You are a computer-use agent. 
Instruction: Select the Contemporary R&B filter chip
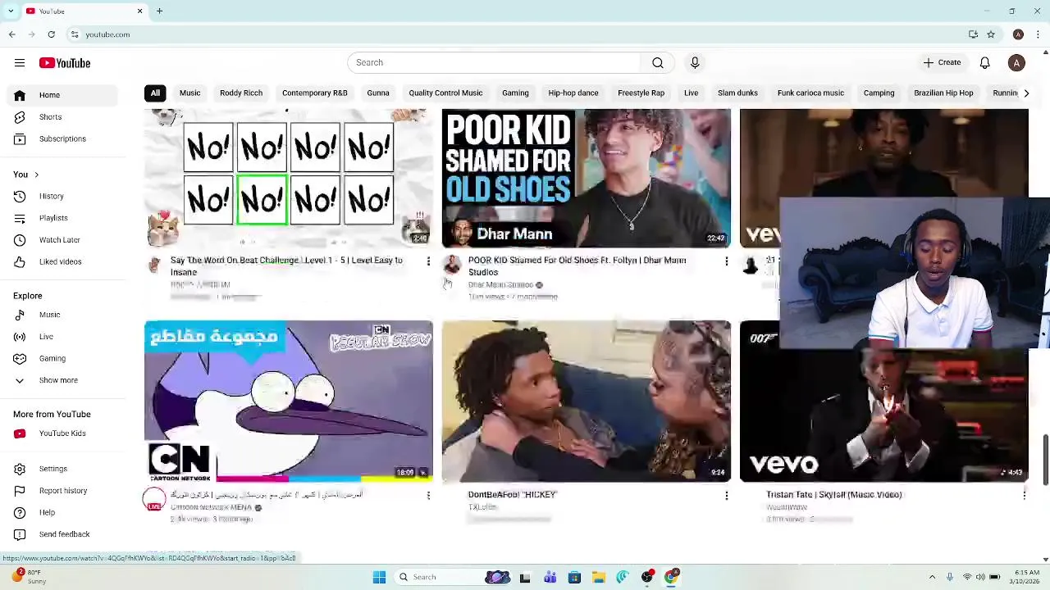pos(315,93)
